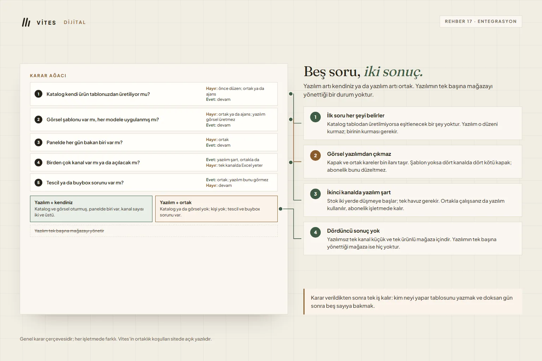542x361 pixels.
Task: Select the Tescil ya da buybox question row
Action: coord(154,183)
